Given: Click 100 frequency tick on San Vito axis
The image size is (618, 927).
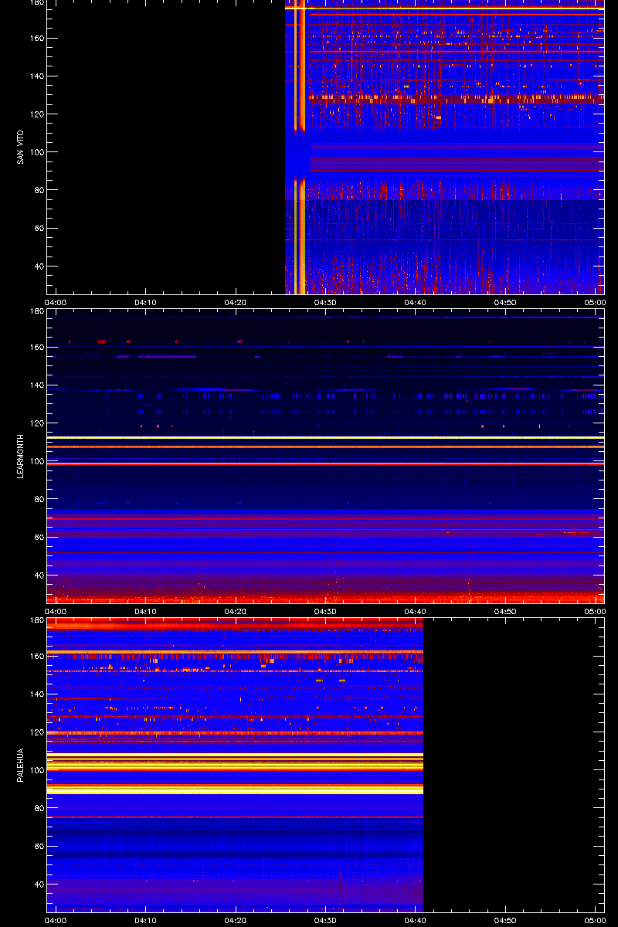Looking at the screenshot, I should pyautogui.click(x=36, y=152).
